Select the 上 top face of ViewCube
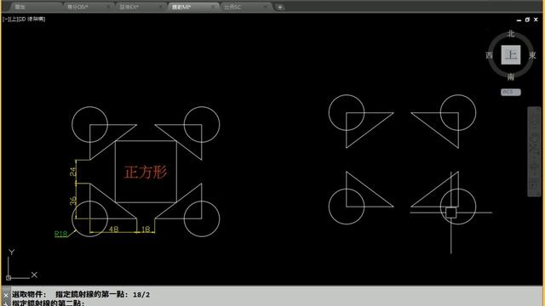The image size is (545, 306). 511,54
